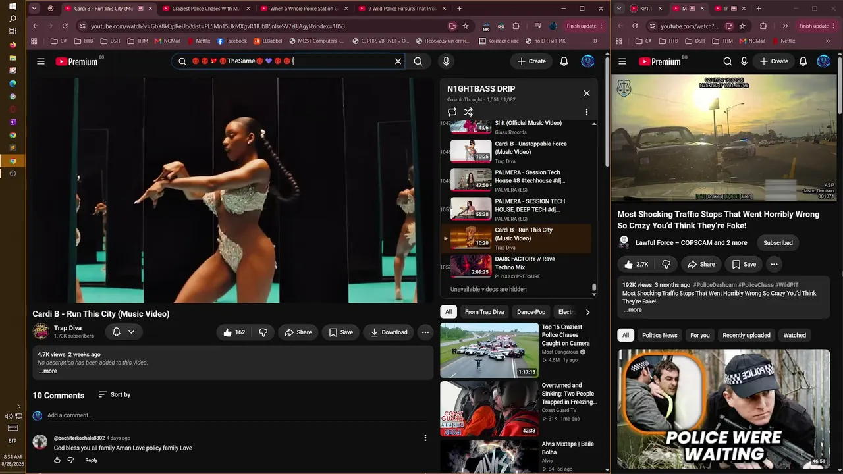Screen dimensions: 843x474
Task: Dislike the Traffic Stops video in right window
Action: (666, 264)
